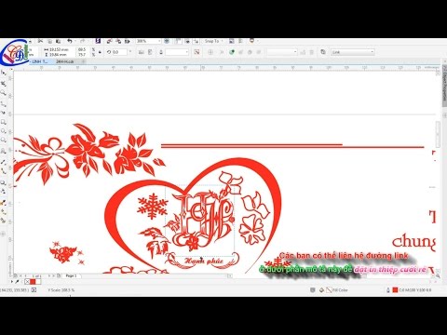Click the Undo arrow
The width and height of the screenshot is (447, 335).
coord(70,41)
